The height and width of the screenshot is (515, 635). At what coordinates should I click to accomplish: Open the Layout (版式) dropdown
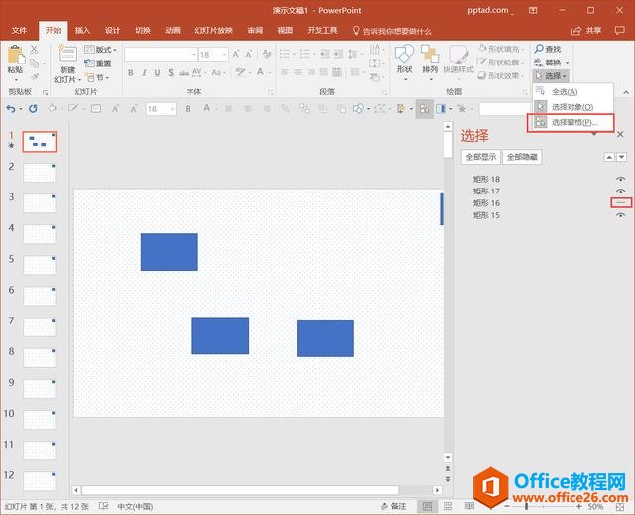101,50
